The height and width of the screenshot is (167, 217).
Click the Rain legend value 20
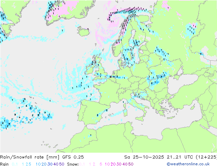tap(44, 164)
